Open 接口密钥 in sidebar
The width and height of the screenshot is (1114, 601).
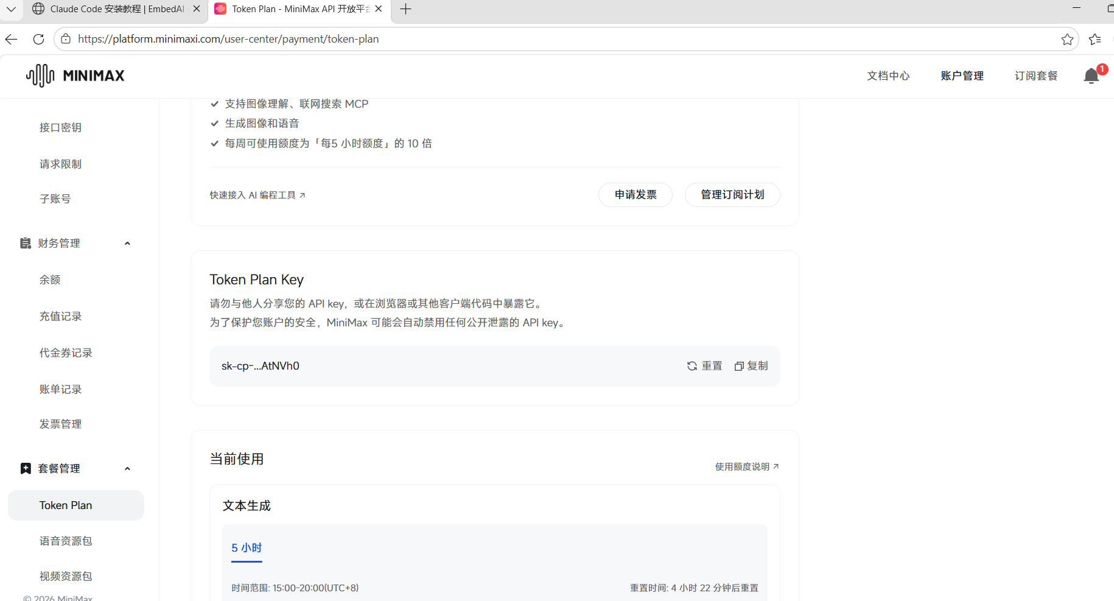click(x=60, y=127)
